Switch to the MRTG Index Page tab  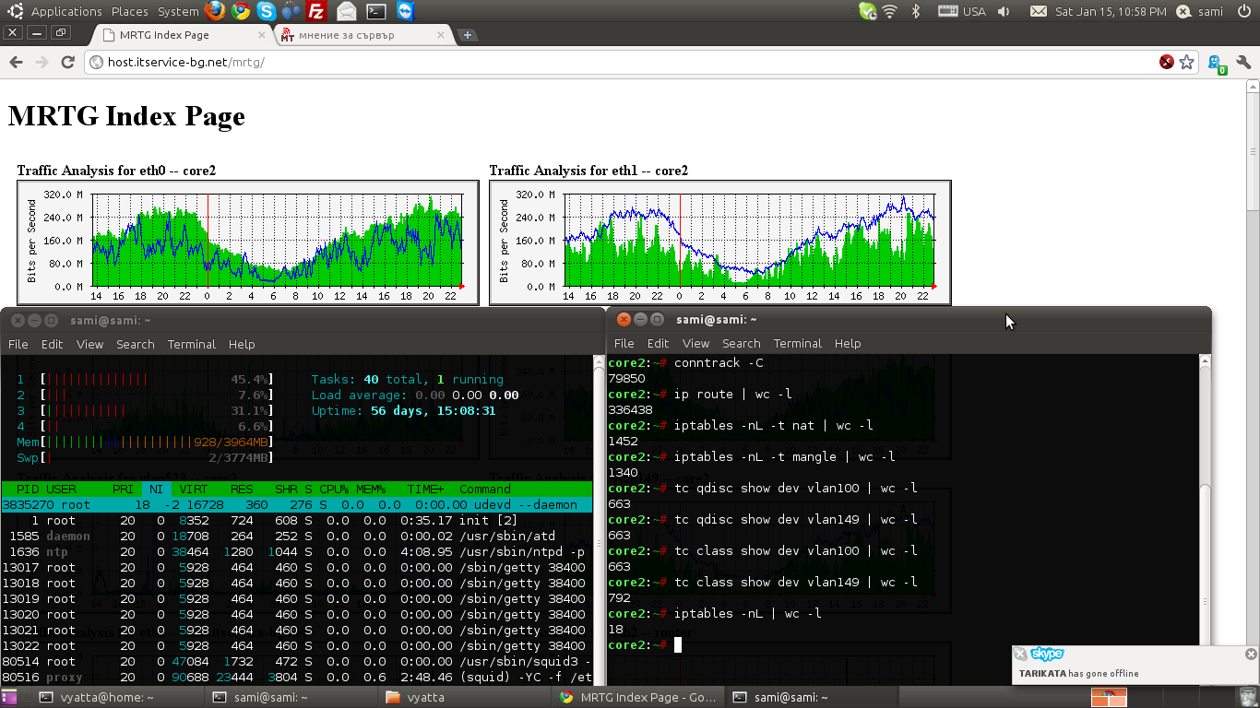182,35
